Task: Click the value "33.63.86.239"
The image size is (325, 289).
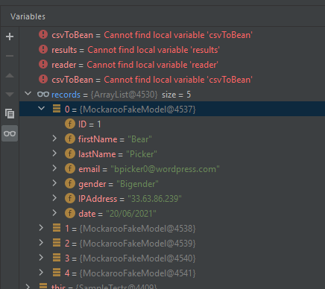Action: coord(154,199)
